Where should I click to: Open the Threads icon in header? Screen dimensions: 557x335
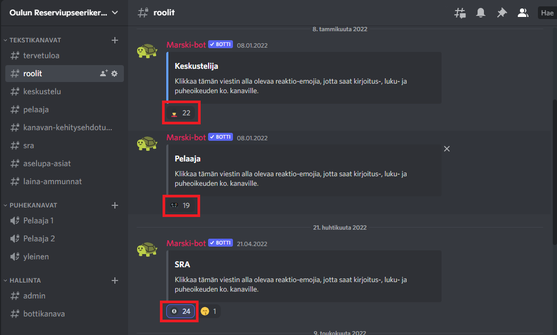[460, 13]
